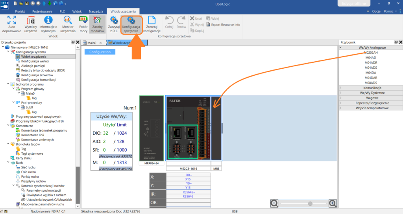Run PLC with the play icon

33,4
